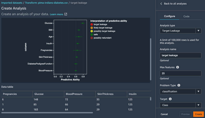Click the Cancel button
The width and height of the screenshot is (205, 118).
point(164,114)
